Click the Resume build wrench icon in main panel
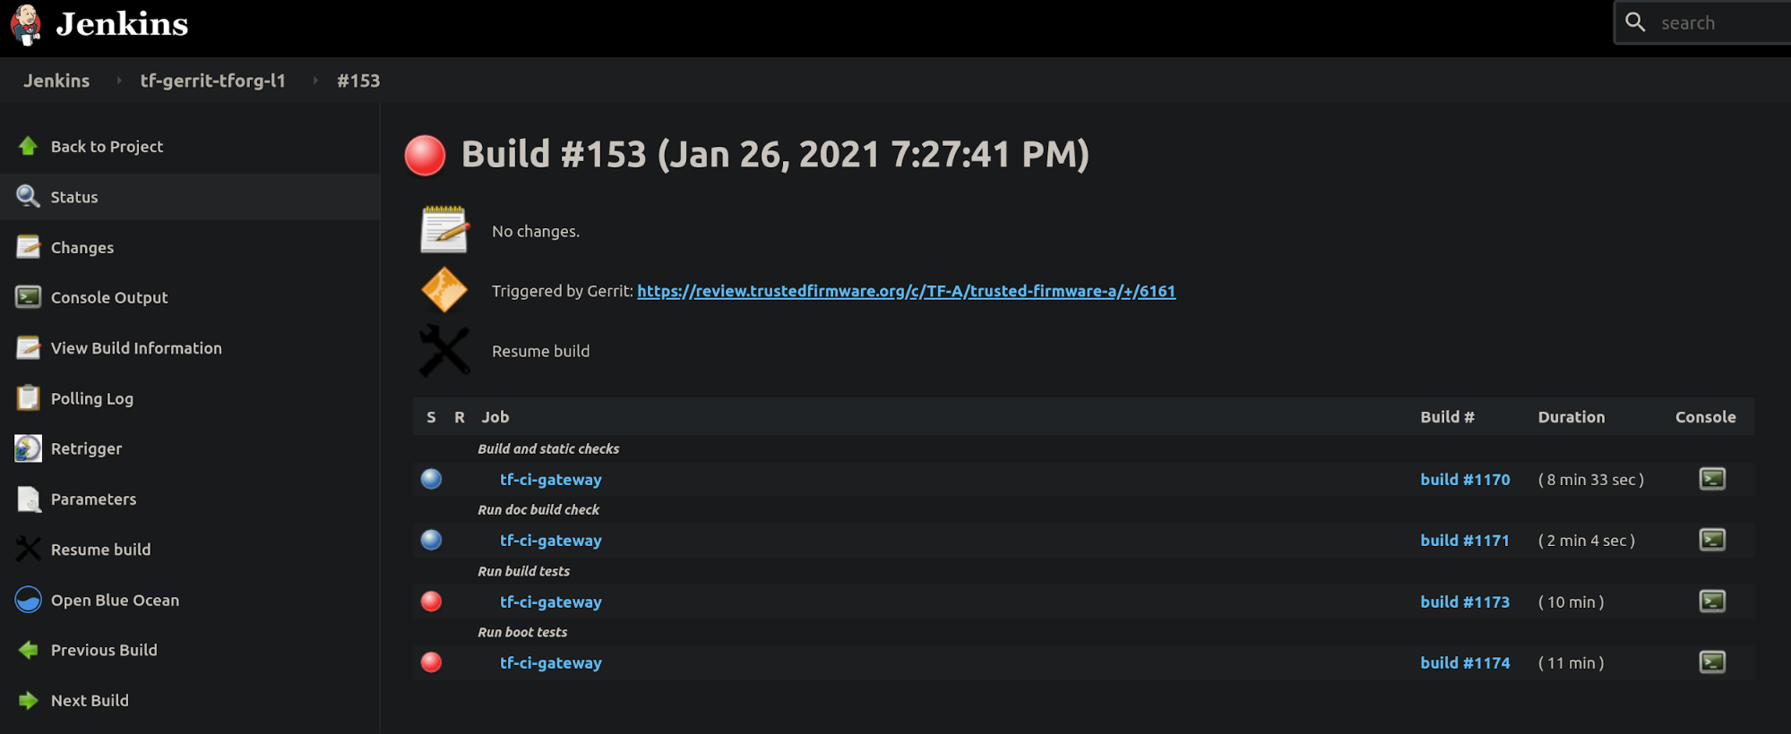1791x734 pixels. click(x=443, y=351)
